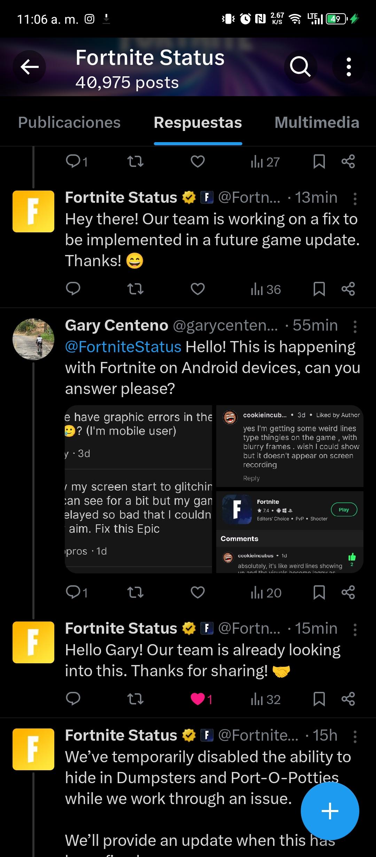Bookmark the "Hey there!" Fortnite Status reply
376x857 pixels.
pos(319,289)
